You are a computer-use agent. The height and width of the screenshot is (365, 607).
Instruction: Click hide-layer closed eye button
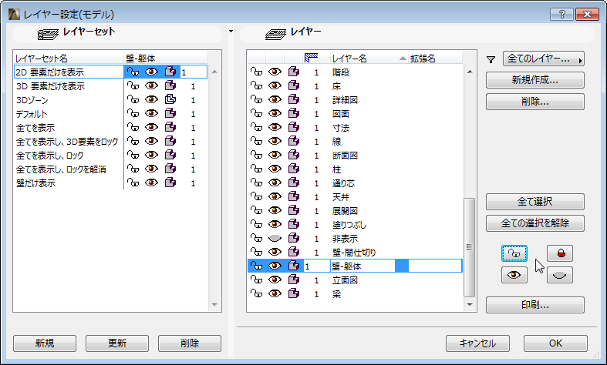tap(560, 276)
